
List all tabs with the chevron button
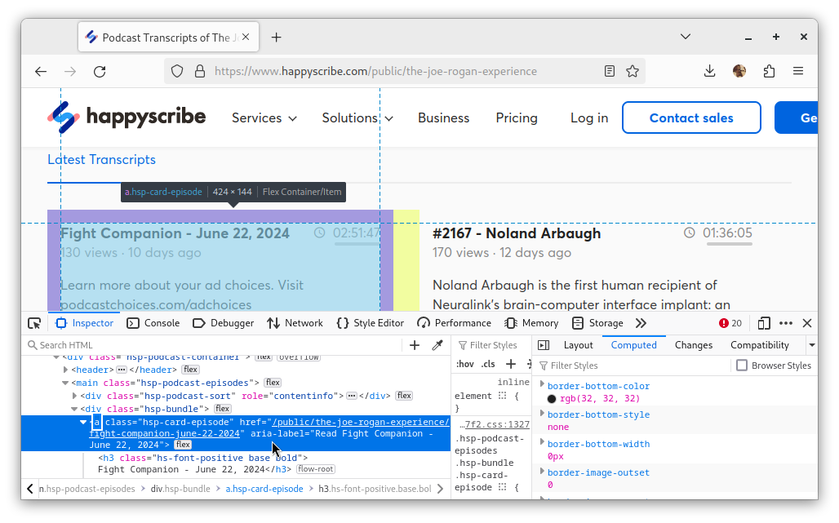[x=686, y=37]
